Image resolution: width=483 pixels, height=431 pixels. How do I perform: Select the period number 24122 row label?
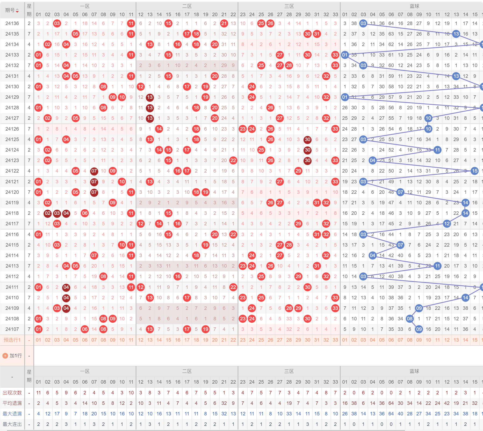point(12,171)
